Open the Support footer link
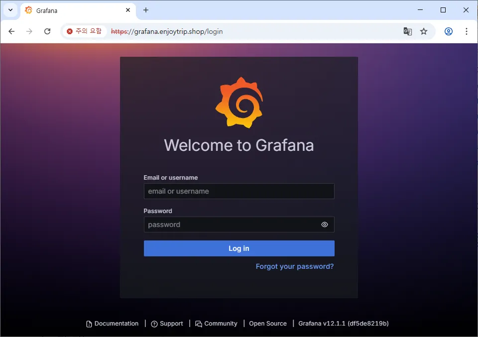Viewport: 478px width, 337px height. (167, 324)
